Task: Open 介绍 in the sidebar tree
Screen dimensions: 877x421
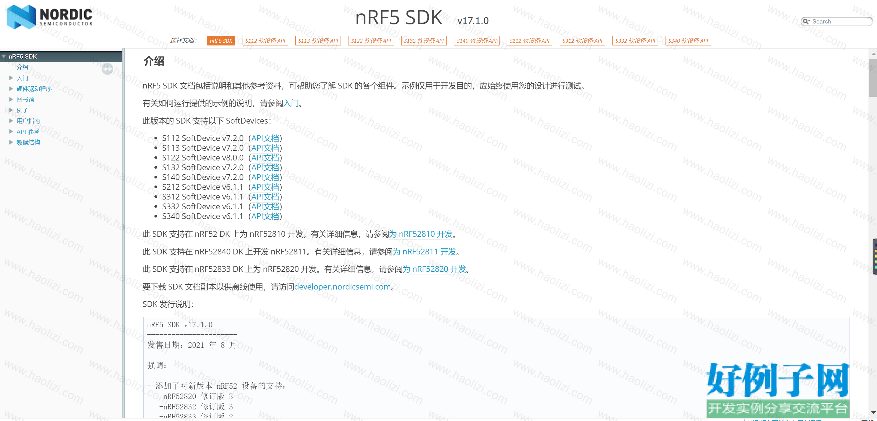Action: click(23, 67)
